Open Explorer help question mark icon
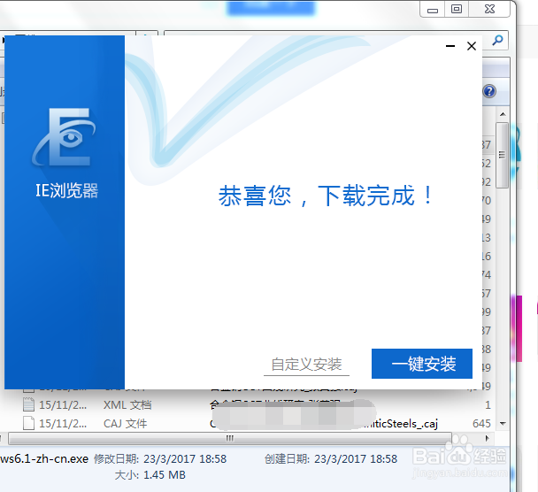This screenshot has height=492, width=538. point(489,91)
